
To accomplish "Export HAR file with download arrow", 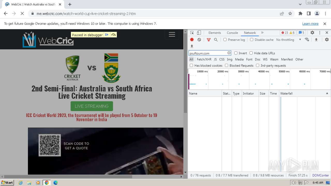I will [x=192, y=46].
